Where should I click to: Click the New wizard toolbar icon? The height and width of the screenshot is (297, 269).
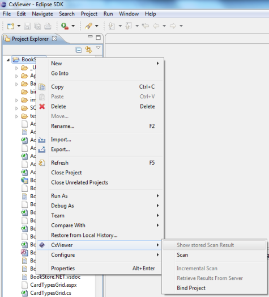(11, 26)
